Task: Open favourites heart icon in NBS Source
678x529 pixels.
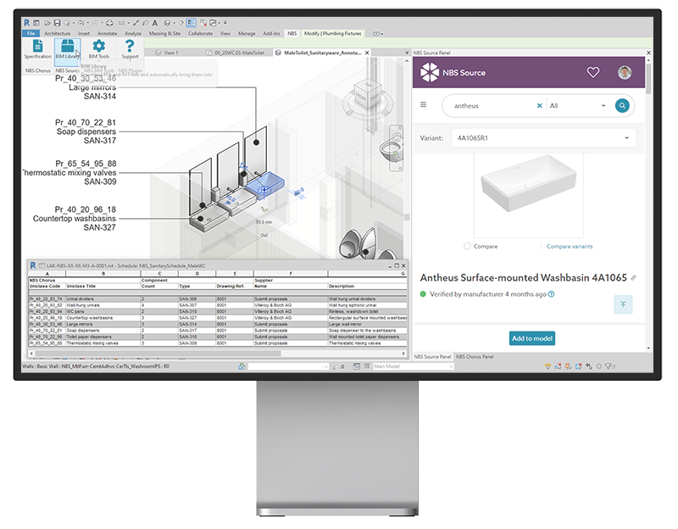Action: (592, 72)
